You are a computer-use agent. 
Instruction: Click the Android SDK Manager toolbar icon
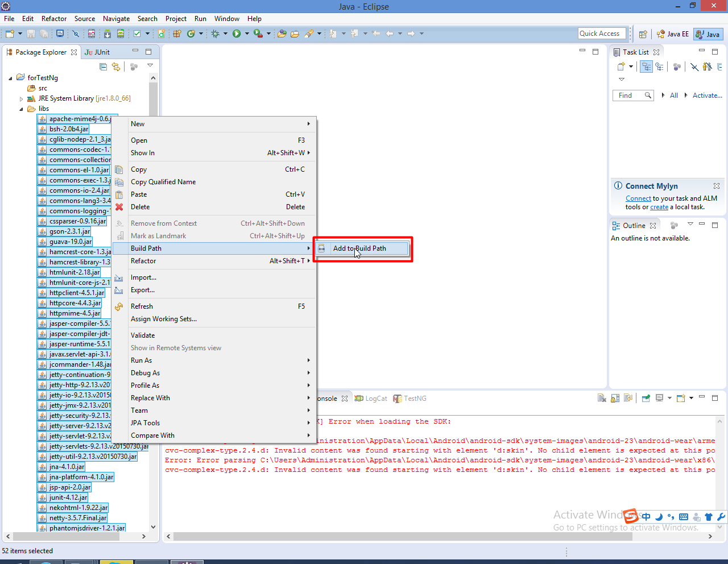(x=107, y=34)
